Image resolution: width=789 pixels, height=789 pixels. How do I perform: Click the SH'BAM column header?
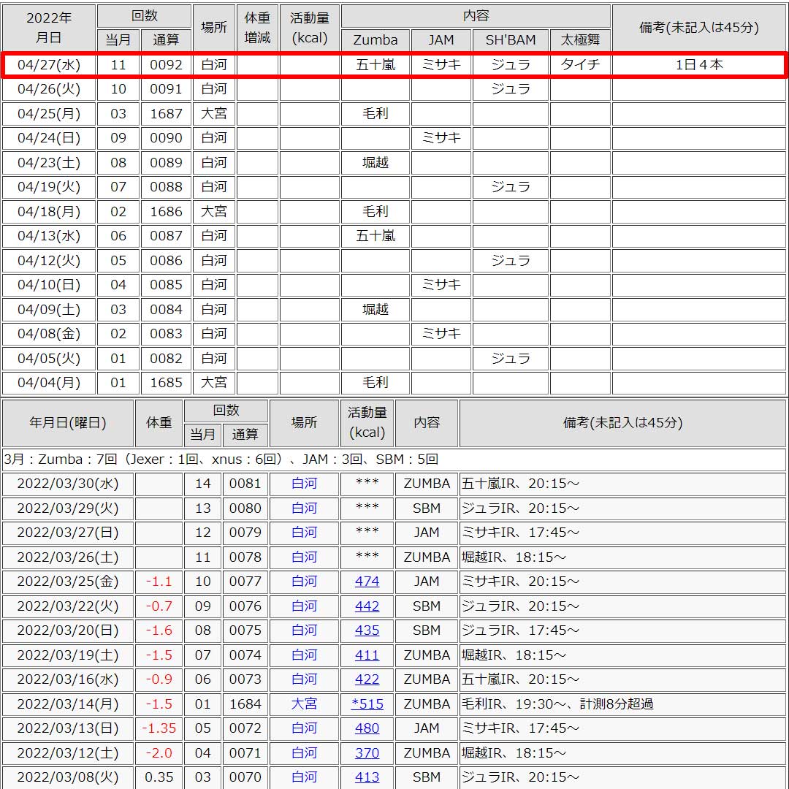point(510,39)
